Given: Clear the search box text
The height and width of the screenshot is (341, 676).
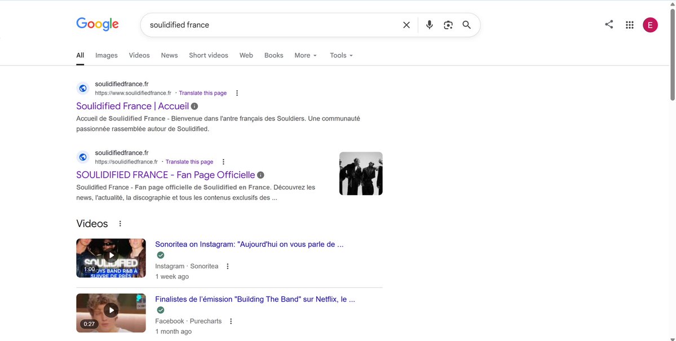Looking at the screenshot, I should pos(406,25).
